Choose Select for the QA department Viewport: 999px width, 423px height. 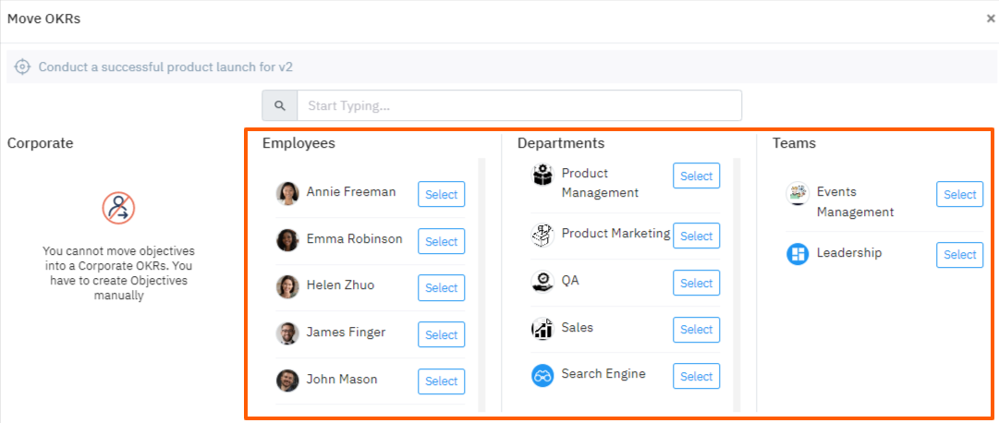click(x=696, y=283)
